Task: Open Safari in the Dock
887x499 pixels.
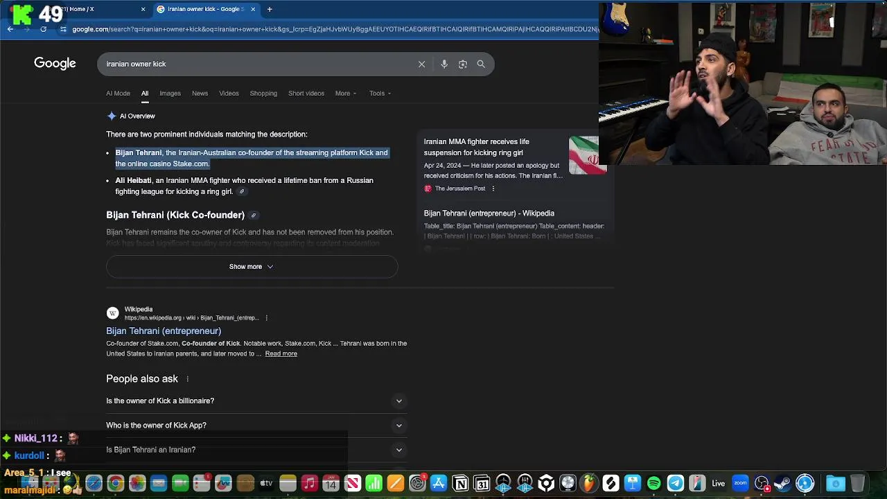Action: tap(94, 483)
